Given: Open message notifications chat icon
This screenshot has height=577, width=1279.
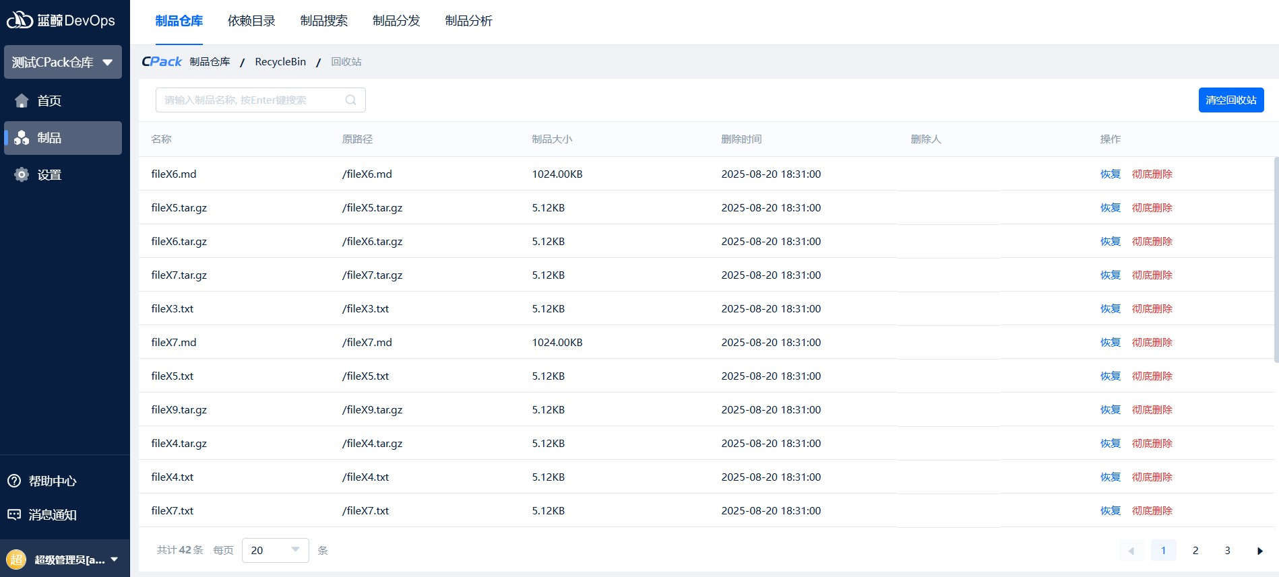Looking at the screenshot, I should point(14,514).
